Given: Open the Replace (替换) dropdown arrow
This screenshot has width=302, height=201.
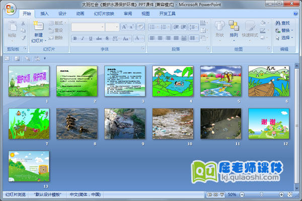Looking at the screenshot, I should point(292,30).
